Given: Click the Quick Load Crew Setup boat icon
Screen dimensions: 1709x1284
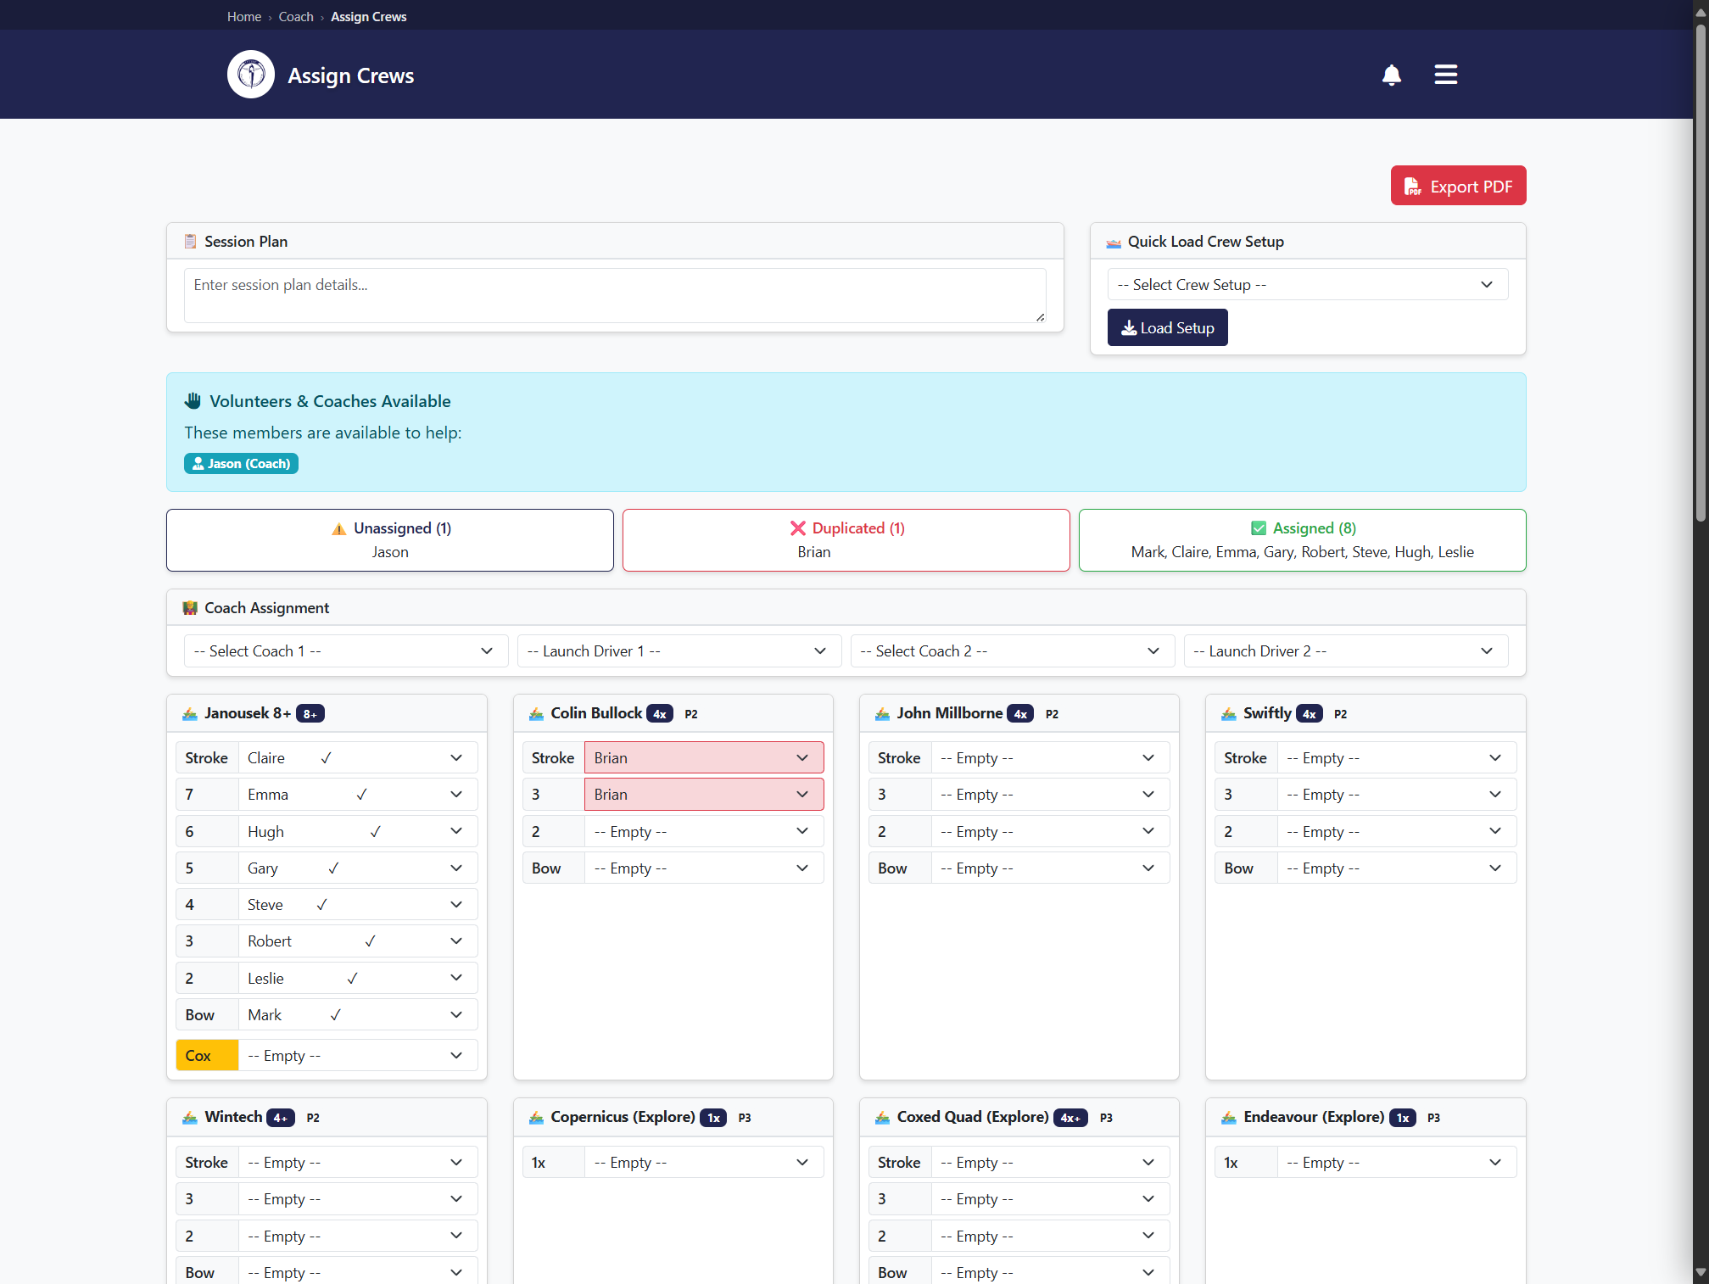Looking at the screenshot, I should tap(1114, 243).
